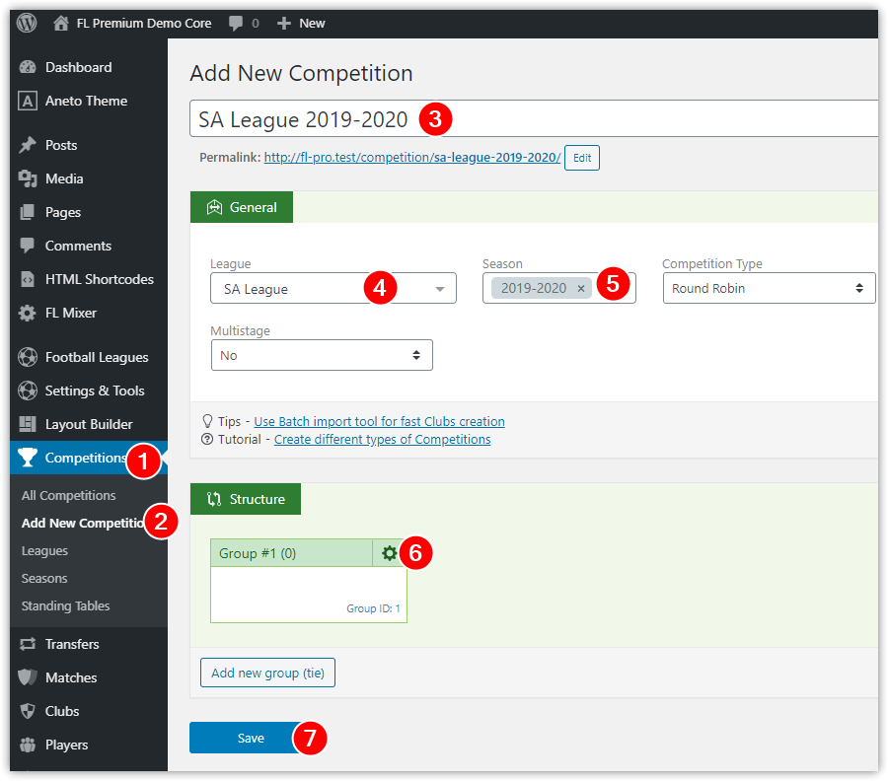Click the Posts pushpin icon
Image resolution: width=888 pixels, height=781 pixels.
pyautogui.click(x=28, y=145)
